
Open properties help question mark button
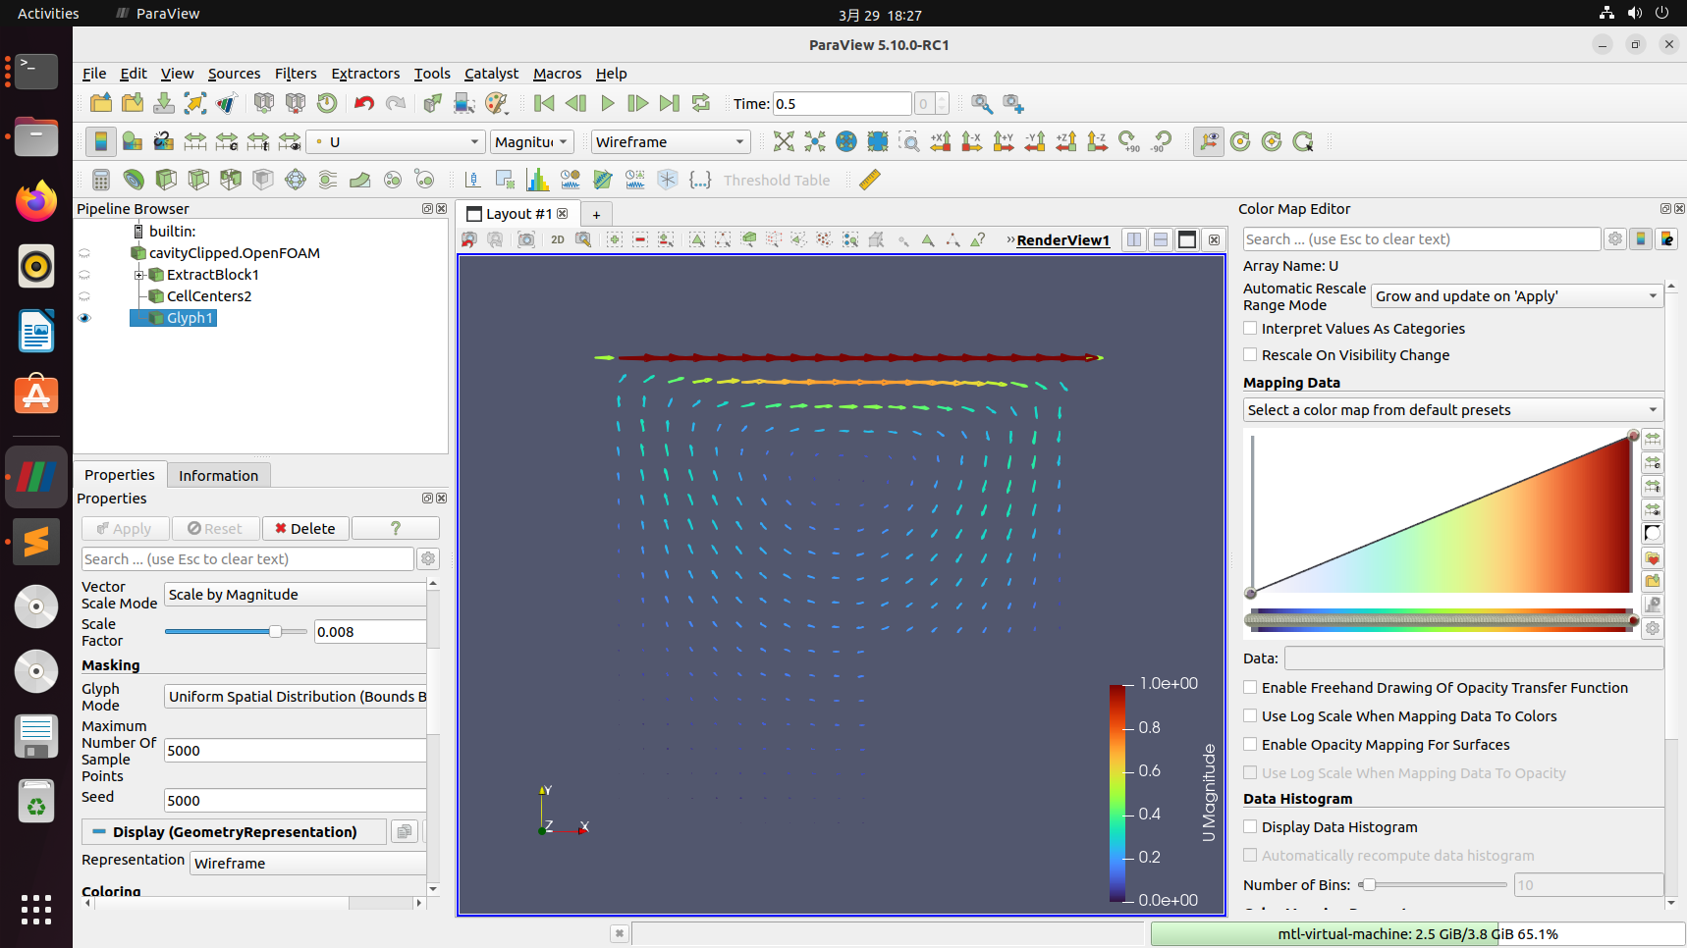pyautogui.click(x=395, y=528)
